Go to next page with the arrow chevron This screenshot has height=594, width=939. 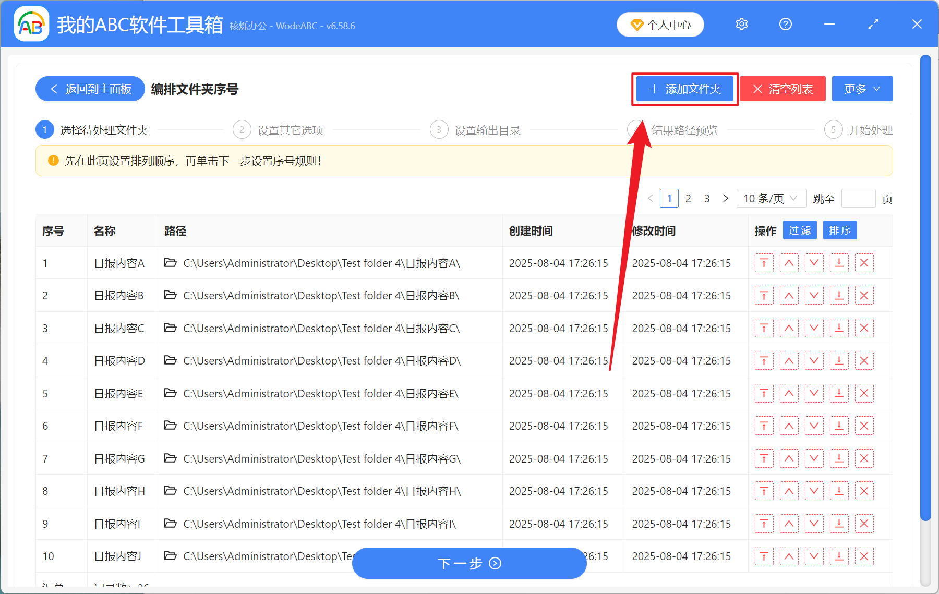pyautogui.click(x=726, y=198)
